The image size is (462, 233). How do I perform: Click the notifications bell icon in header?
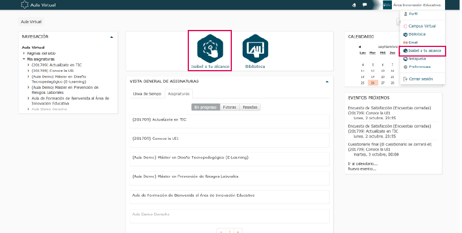coord(353,5)
